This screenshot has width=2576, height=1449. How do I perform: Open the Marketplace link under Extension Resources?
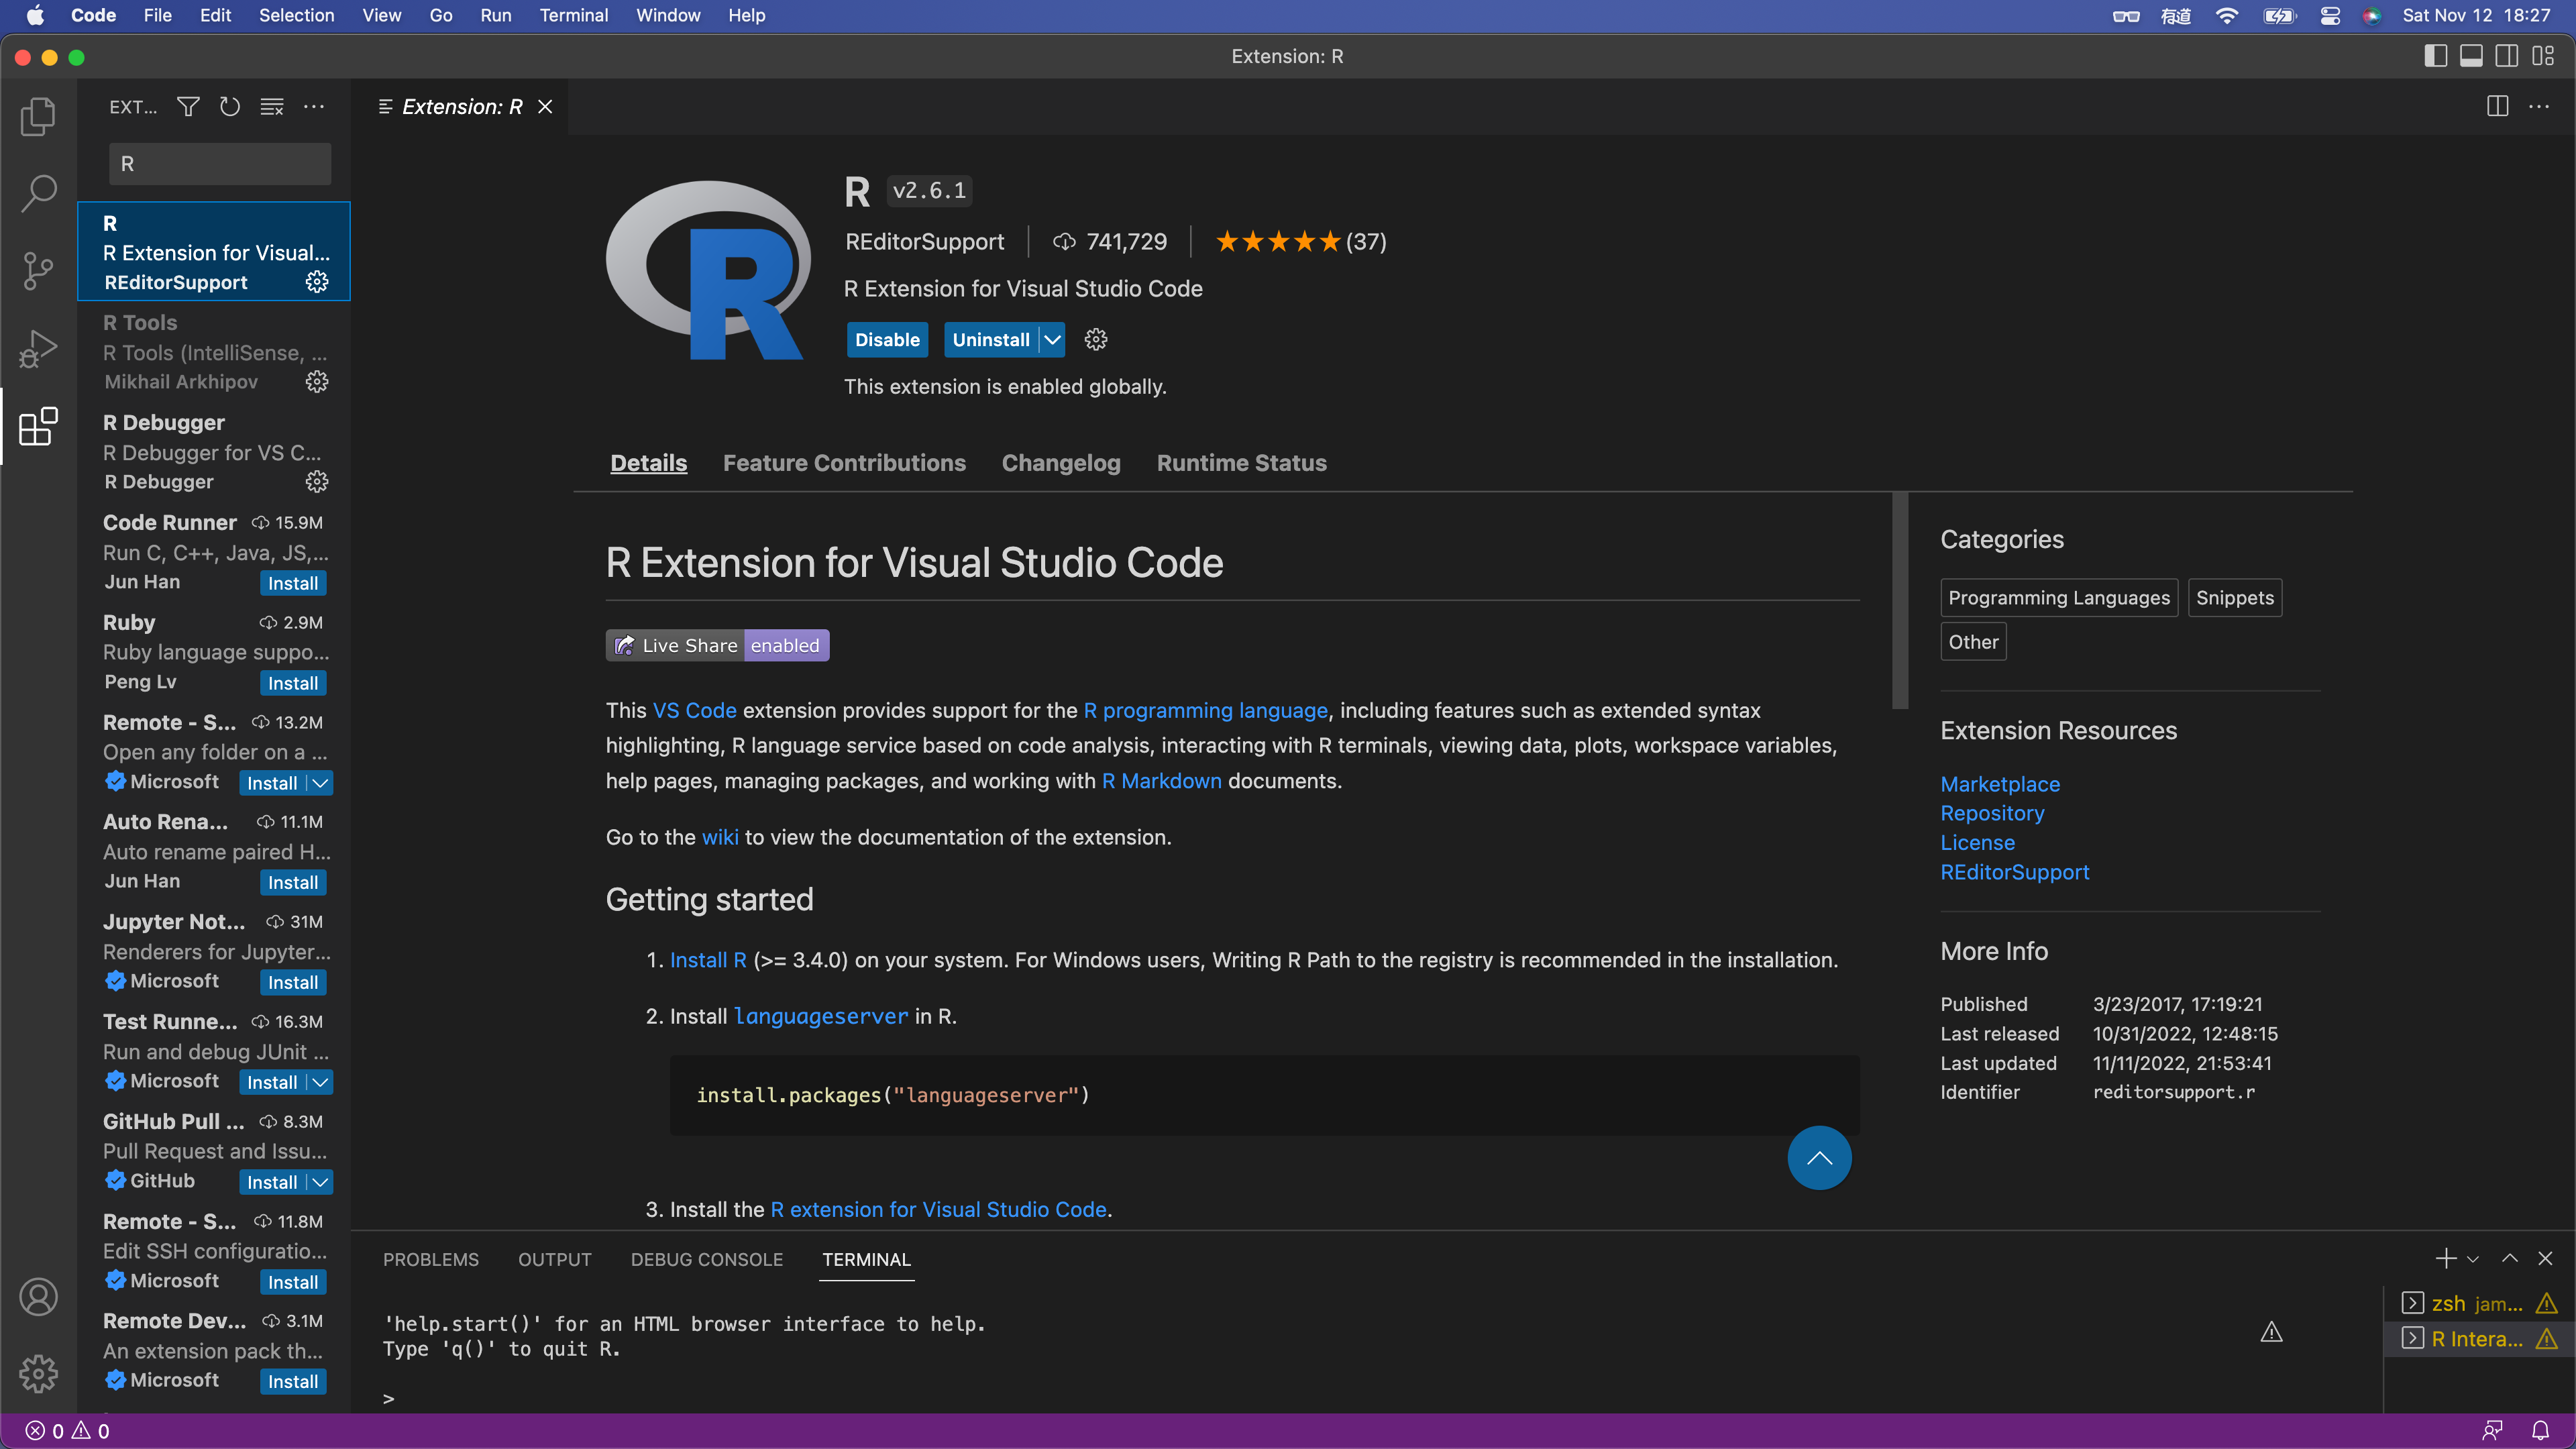(2000, 784)
